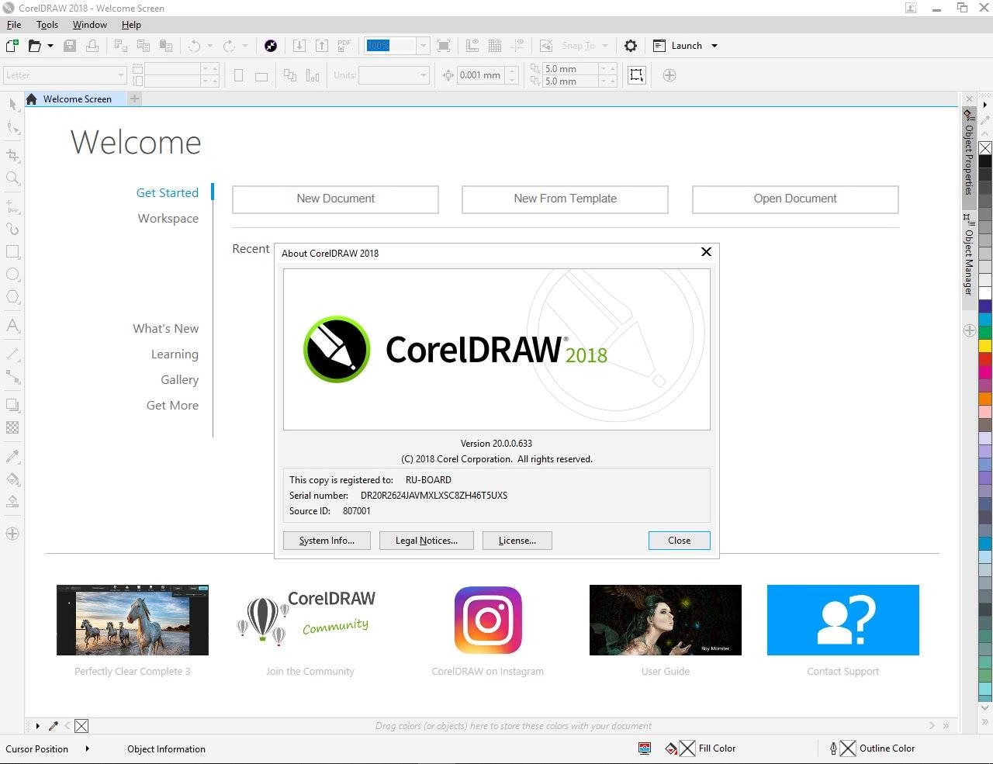Viewport: 993px width, 764px height.
Task: Pick the red swatch in color palette
Action: [x=985, y=358]
